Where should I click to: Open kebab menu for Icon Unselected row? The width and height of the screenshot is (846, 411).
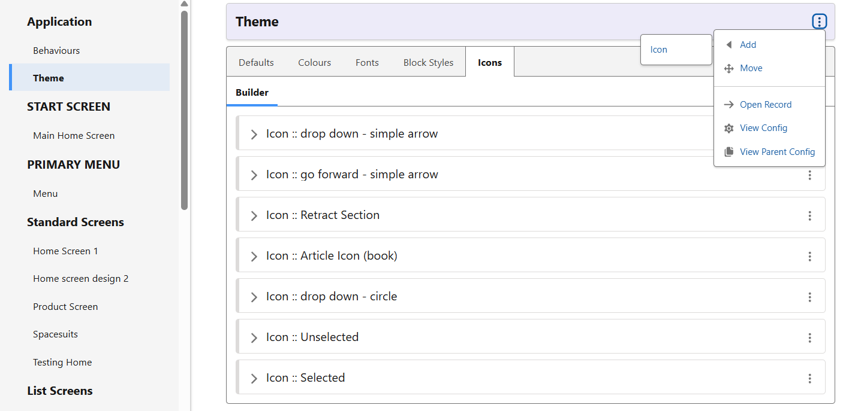coord(809,338)
